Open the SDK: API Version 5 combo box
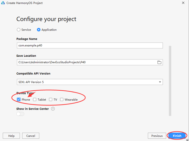Screen dimensions: 189x141 (90, 82)
